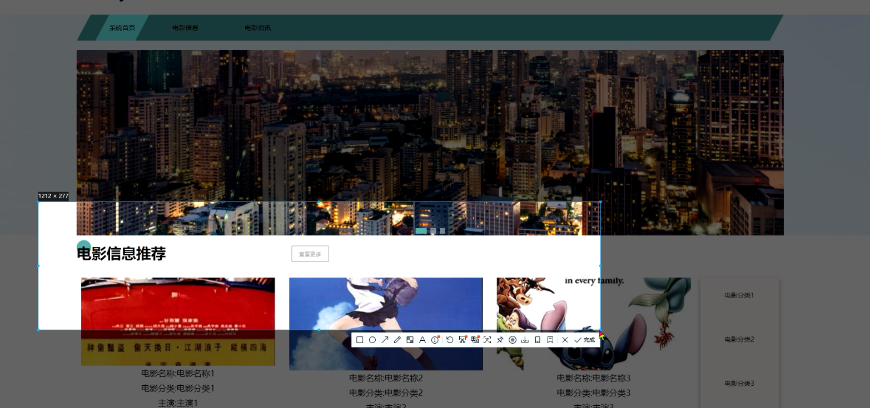
Task: Click the 1212 × 277 selection size label
Action: [x=53, y=196]
